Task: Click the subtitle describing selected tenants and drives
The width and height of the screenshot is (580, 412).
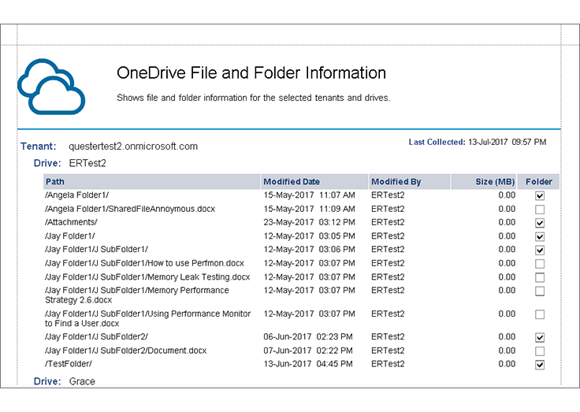Action: pyautogui.click(x=254, y=98)
